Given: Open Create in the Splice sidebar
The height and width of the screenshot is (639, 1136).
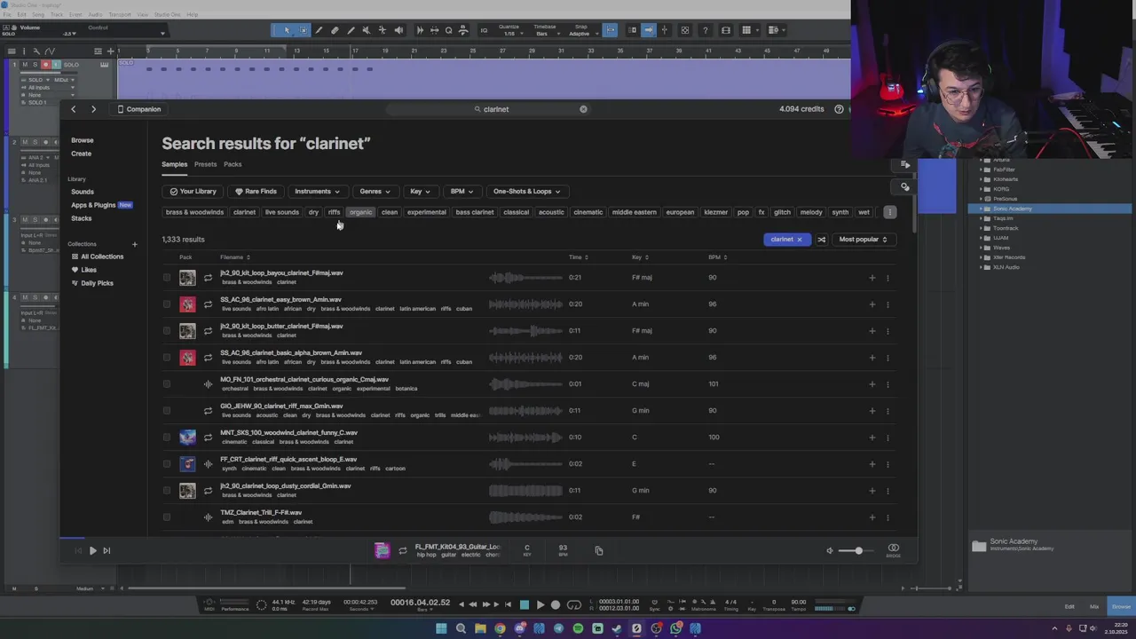Looking at the screenshot, I should [81, 154].
